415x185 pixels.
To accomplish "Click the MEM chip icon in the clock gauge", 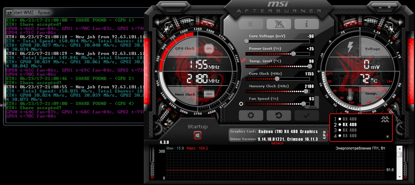I will pos(209,94).
